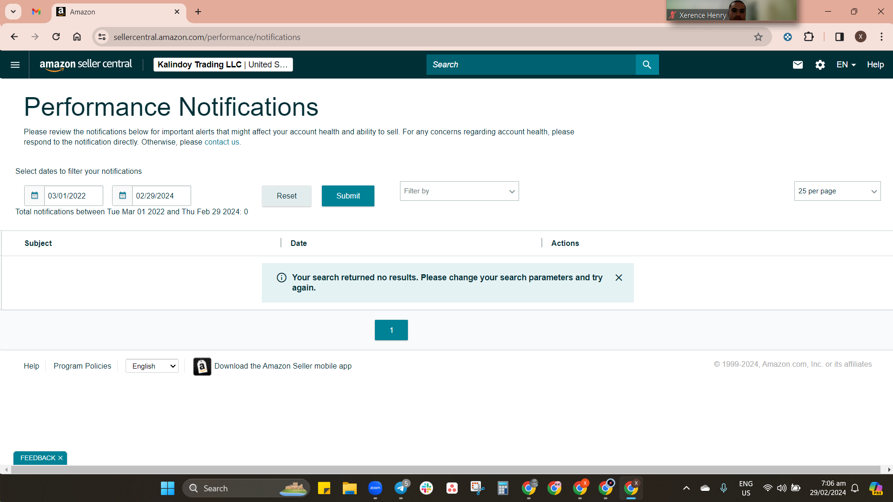Close the Amazon tab
The width and height of the screenshot is (893, 502).
(177, 12)
